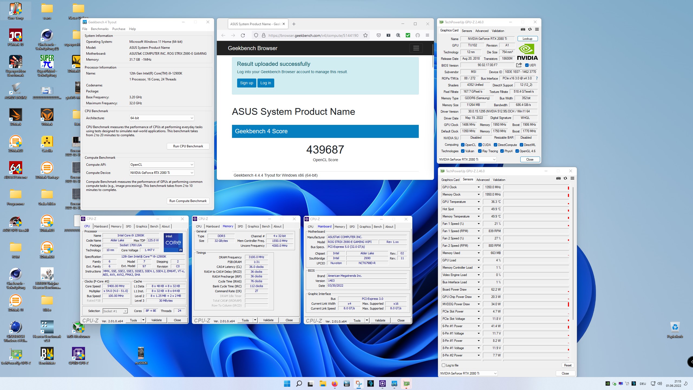
Task: Open Hot Spot sensor dropdown arrow
Action: tap(479, 209)
